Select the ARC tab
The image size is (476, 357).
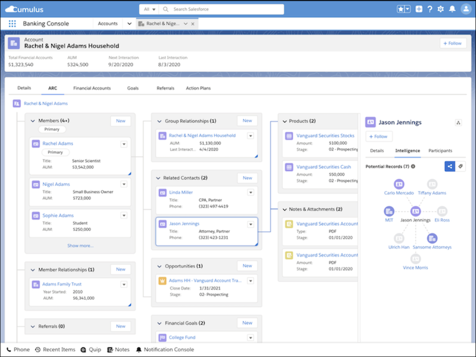coord(52,88)
